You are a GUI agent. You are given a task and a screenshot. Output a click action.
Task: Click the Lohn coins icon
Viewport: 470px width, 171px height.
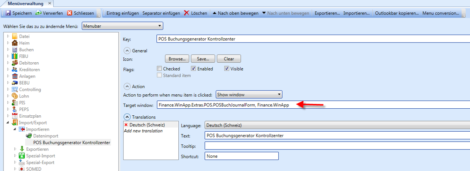(15, 96)
